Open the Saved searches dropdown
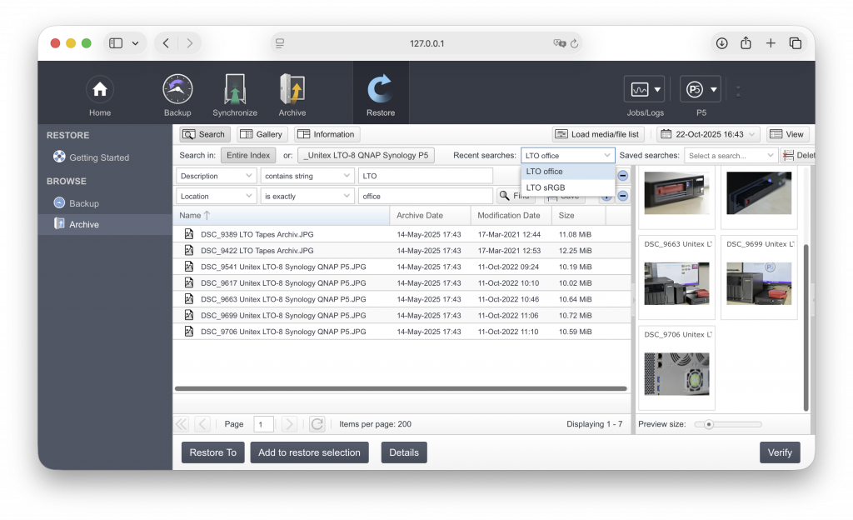Viewport: 853px width, 520px height. (x=731, y=156)
